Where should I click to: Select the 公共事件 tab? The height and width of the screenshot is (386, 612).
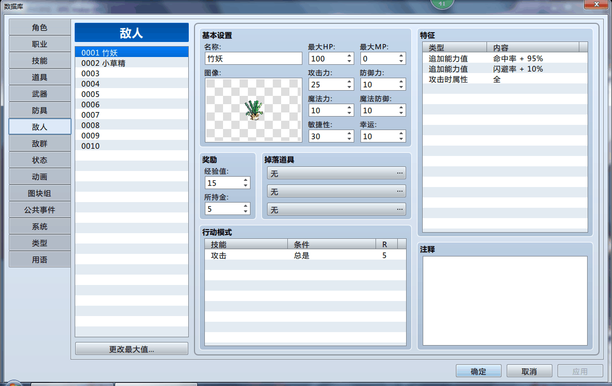(40, 210)
